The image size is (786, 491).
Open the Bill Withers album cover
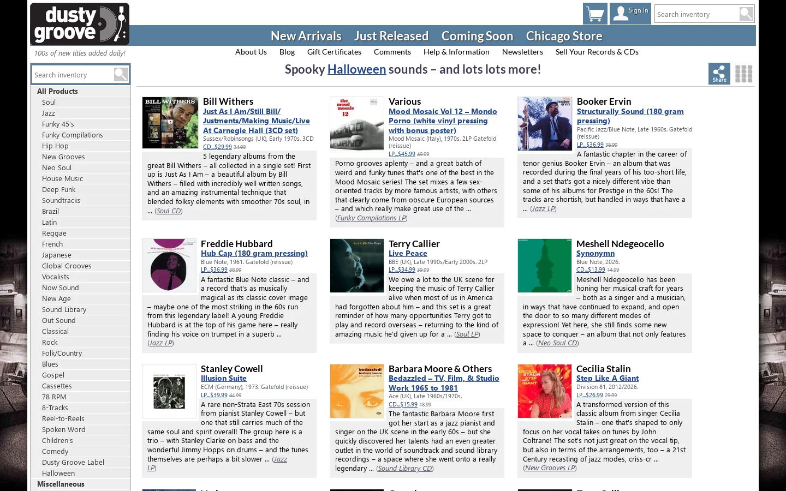tap(170, 123)
